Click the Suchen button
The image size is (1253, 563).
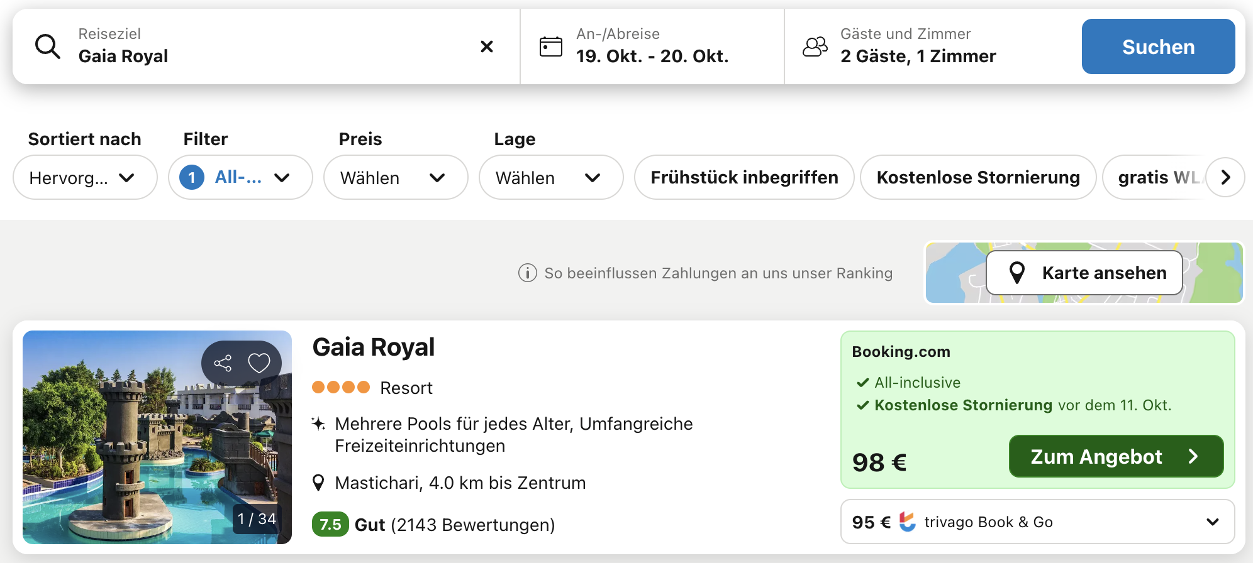coord(1158,46)
